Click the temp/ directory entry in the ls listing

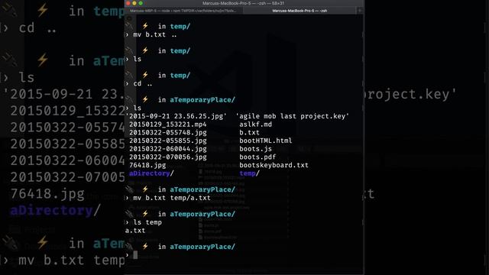(249, 173)
